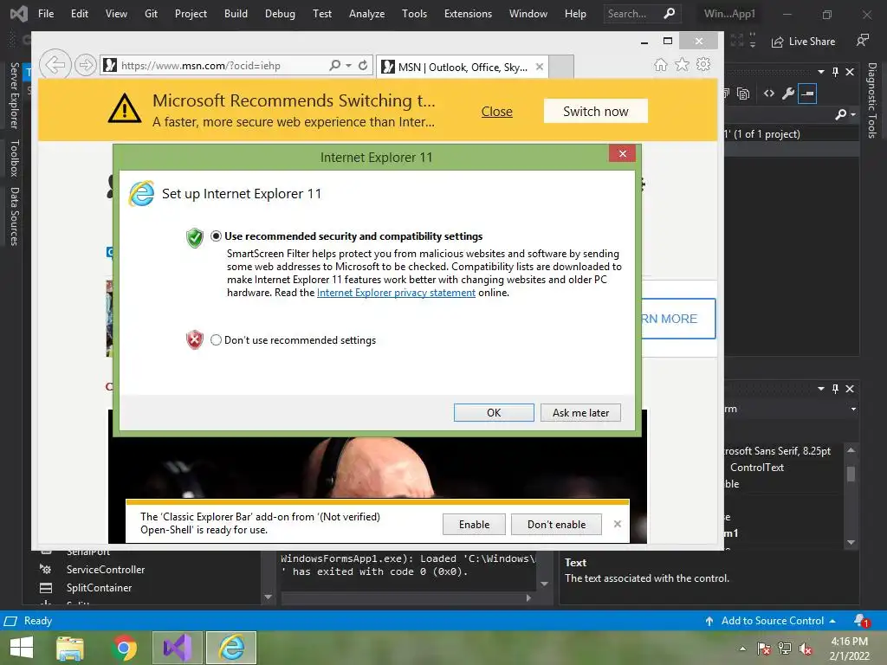Image resolution: width=887 pixels, height=665 pixels.
Task: Open File Explorer from the taskbar
Action: point(70,648)
